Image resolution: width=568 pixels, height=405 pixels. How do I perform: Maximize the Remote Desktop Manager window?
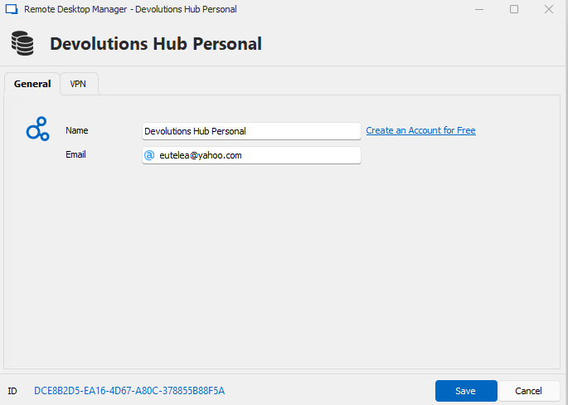(514, 9)
